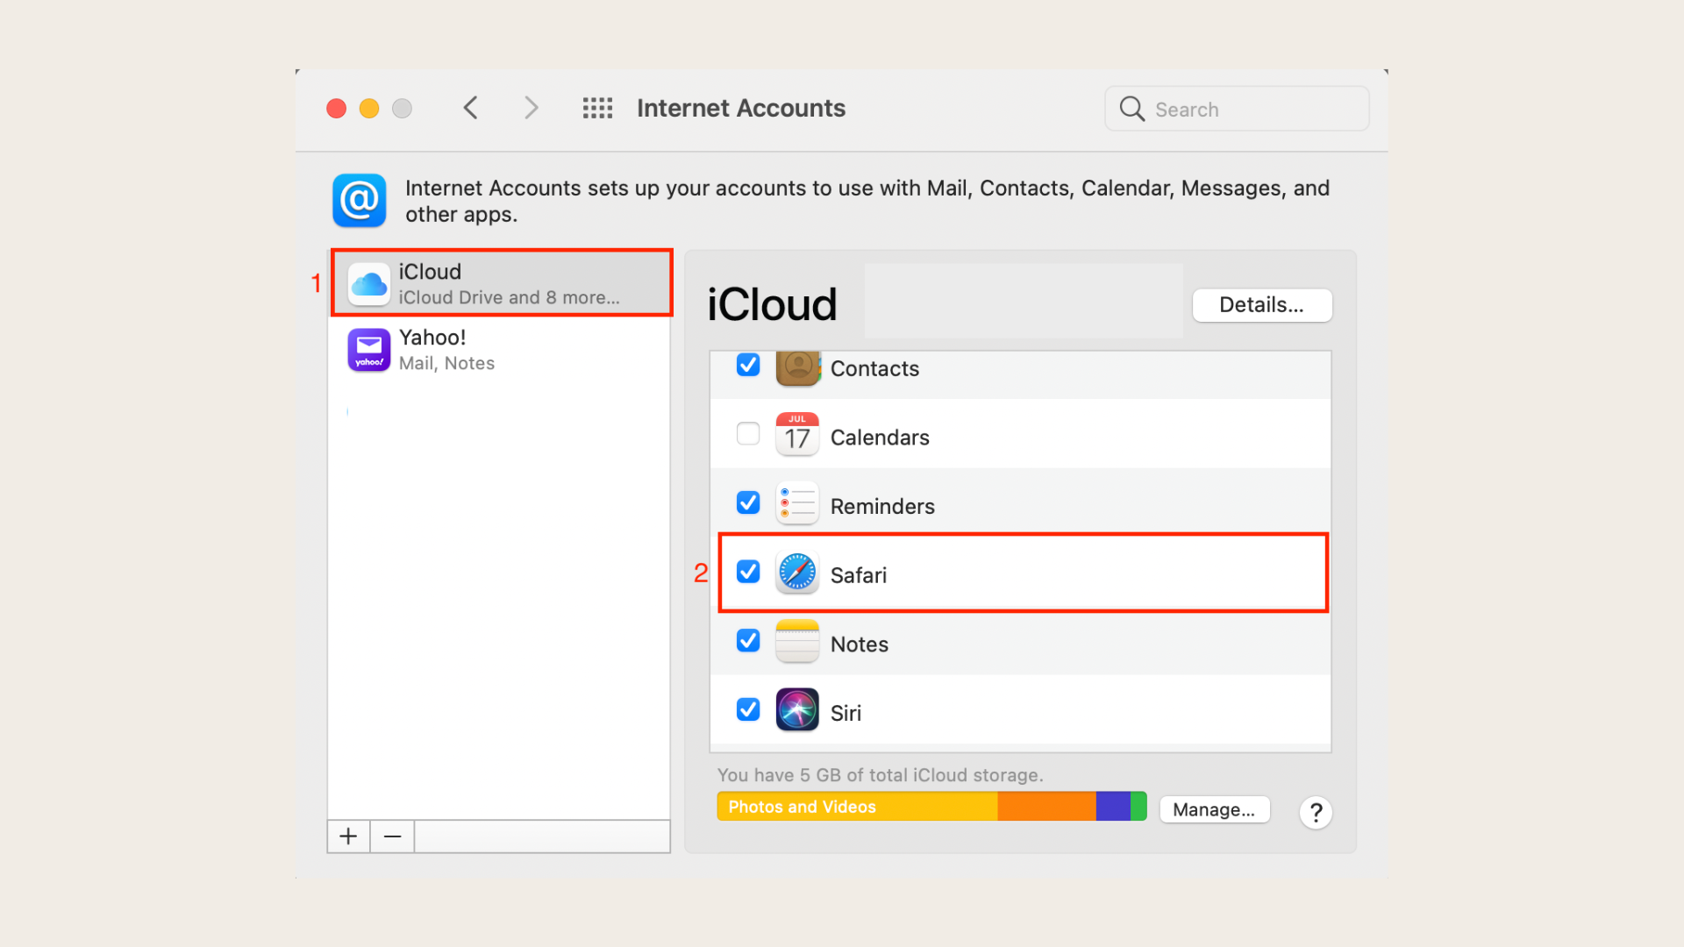Image resolution: width=1684 pixels, height=947 pixels.
Task: Click the Safari compass icon
Action: tap(797, 573)
